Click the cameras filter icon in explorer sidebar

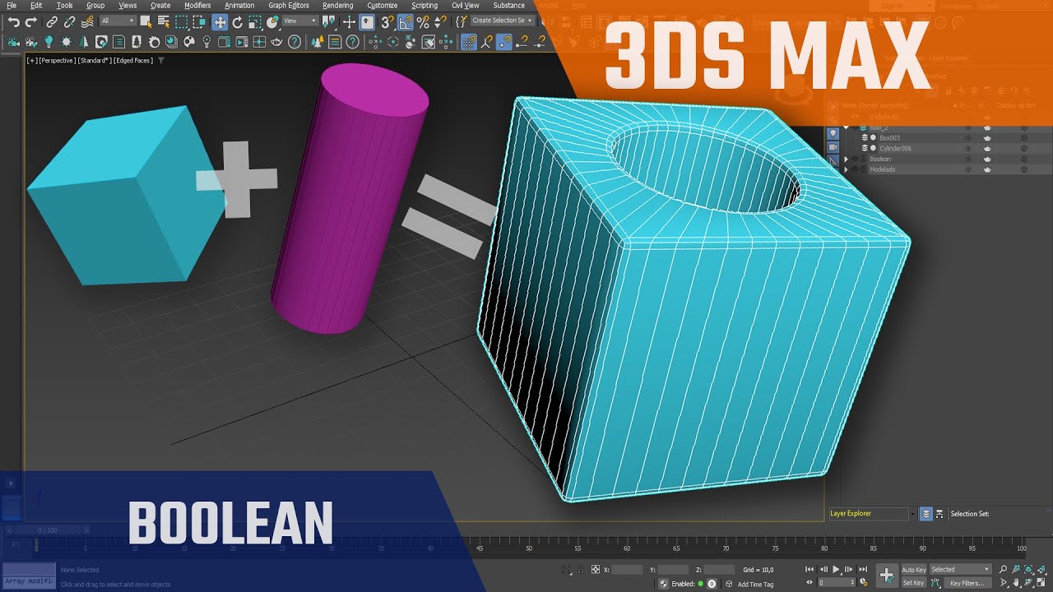pos(833,146)
